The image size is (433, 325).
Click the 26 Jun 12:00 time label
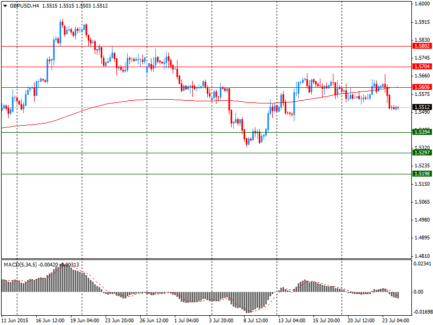pos(154,321)
